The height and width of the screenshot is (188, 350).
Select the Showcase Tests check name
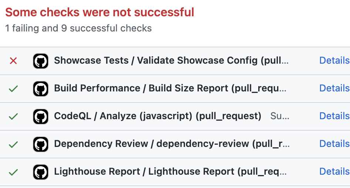(x=171, y=60)
